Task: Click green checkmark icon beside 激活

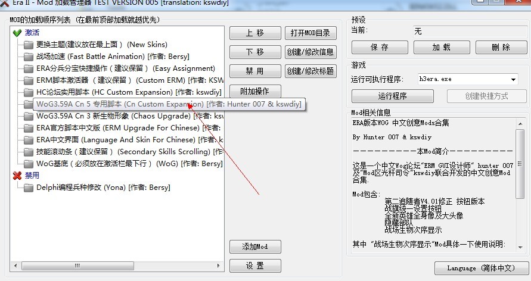Action: [17, 33]
